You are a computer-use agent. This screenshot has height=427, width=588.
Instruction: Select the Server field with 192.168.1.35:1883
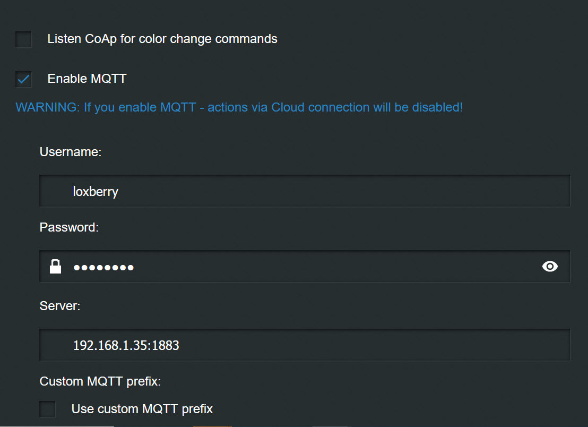[305, 345]
